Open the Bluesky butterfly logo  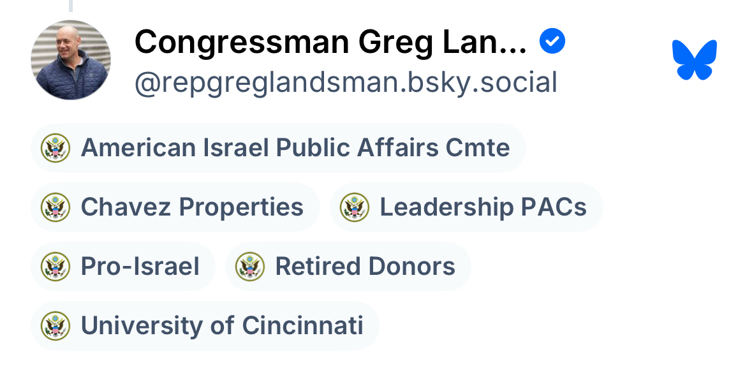pos(695,60)
